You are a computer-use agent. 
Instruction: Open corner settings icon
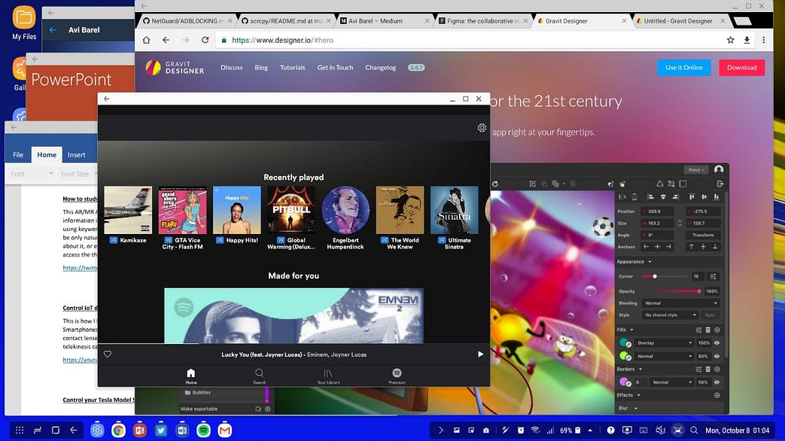(713, 276)
